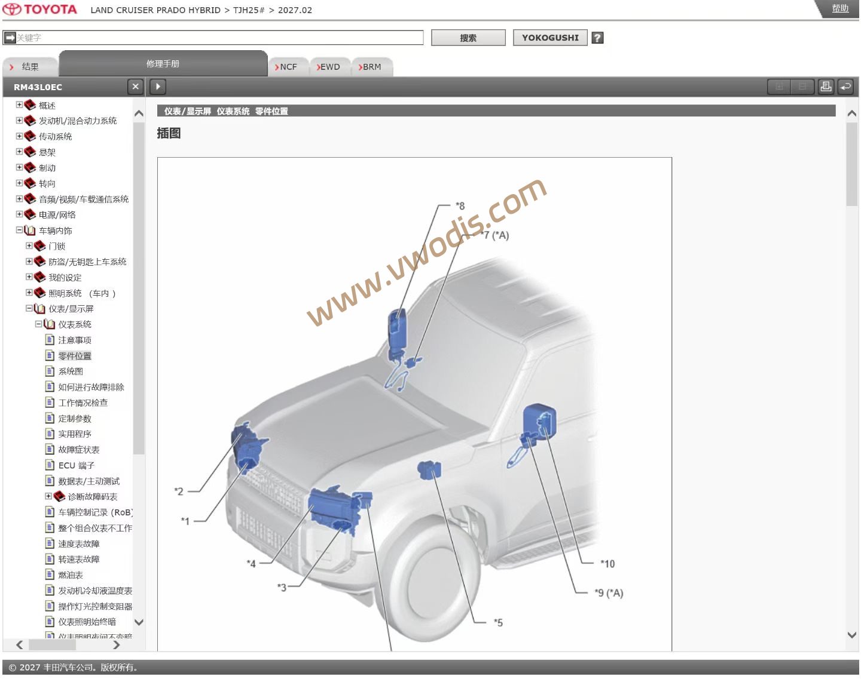The height and width of the screenshot is (679, 861).
Task: Open the EWD tab
Action: point(329,67)
